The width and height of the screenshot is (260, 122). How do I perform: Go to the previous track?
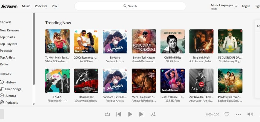click(x=119, y=114)
